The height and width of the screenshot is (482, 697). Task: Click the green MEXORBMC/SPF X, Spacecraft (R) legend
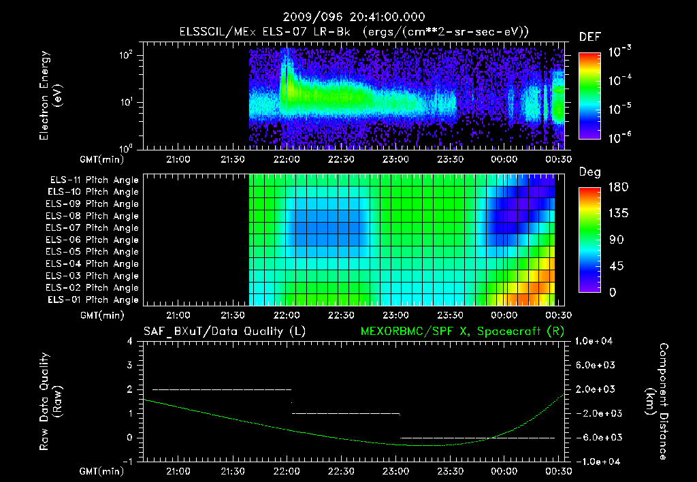point(463,332)
